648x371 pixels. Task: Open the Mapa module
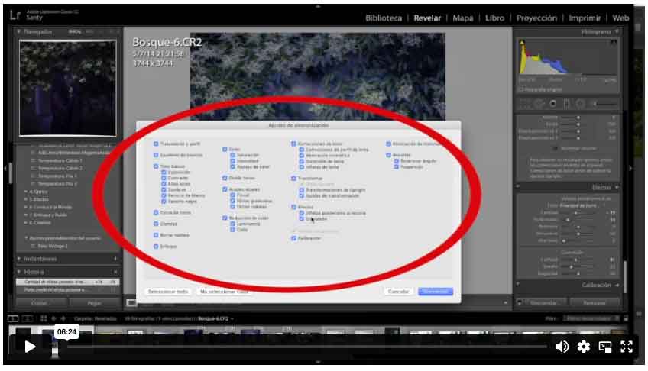[x=463, y=18]
